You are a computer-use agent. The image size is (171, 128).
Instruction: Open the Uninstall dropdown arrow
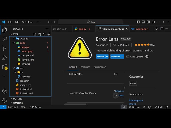(x=122, y=57)
